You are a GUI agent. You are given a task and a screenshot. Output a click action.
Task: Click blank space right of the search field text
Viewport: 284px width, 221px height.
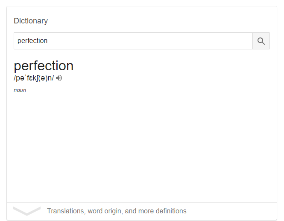click(x=150, y=41)
